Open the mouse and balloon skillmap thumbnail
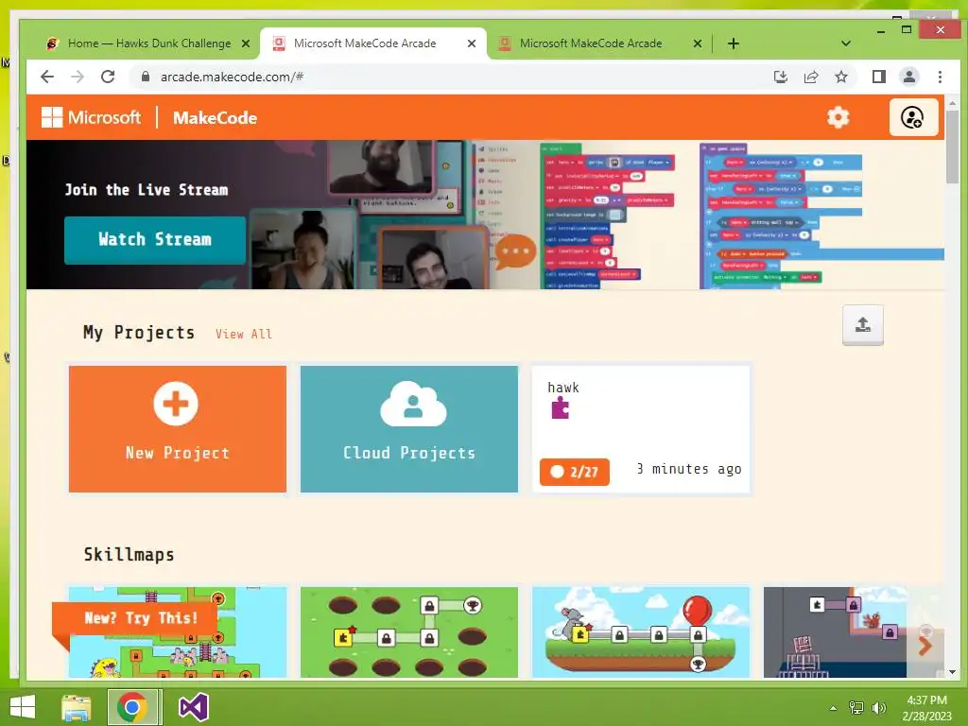968x726 pixels. [641, 632]
